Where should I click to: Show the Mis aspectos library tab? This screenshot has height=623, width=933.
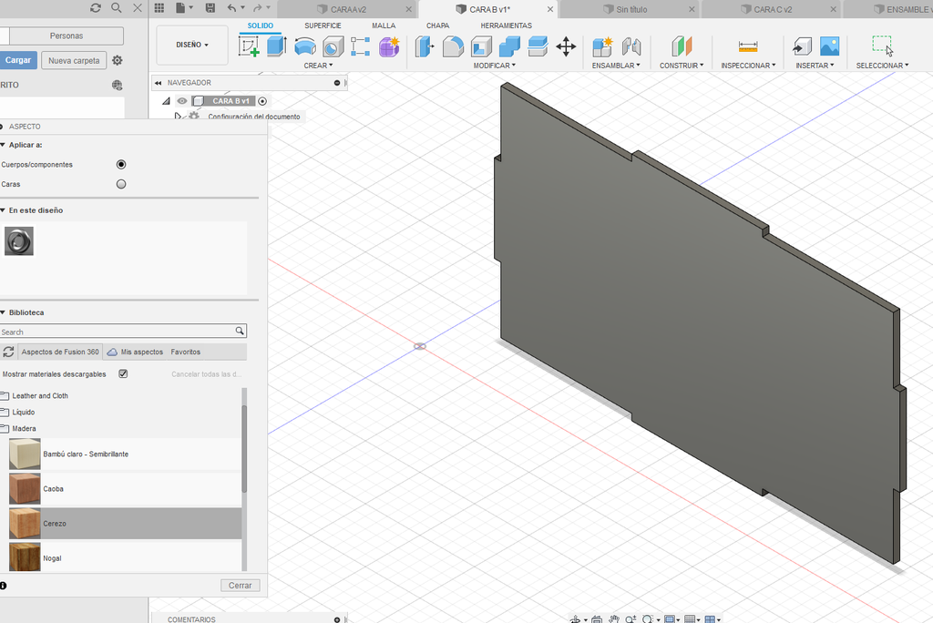pyautogui.click(x=135, y=352)
